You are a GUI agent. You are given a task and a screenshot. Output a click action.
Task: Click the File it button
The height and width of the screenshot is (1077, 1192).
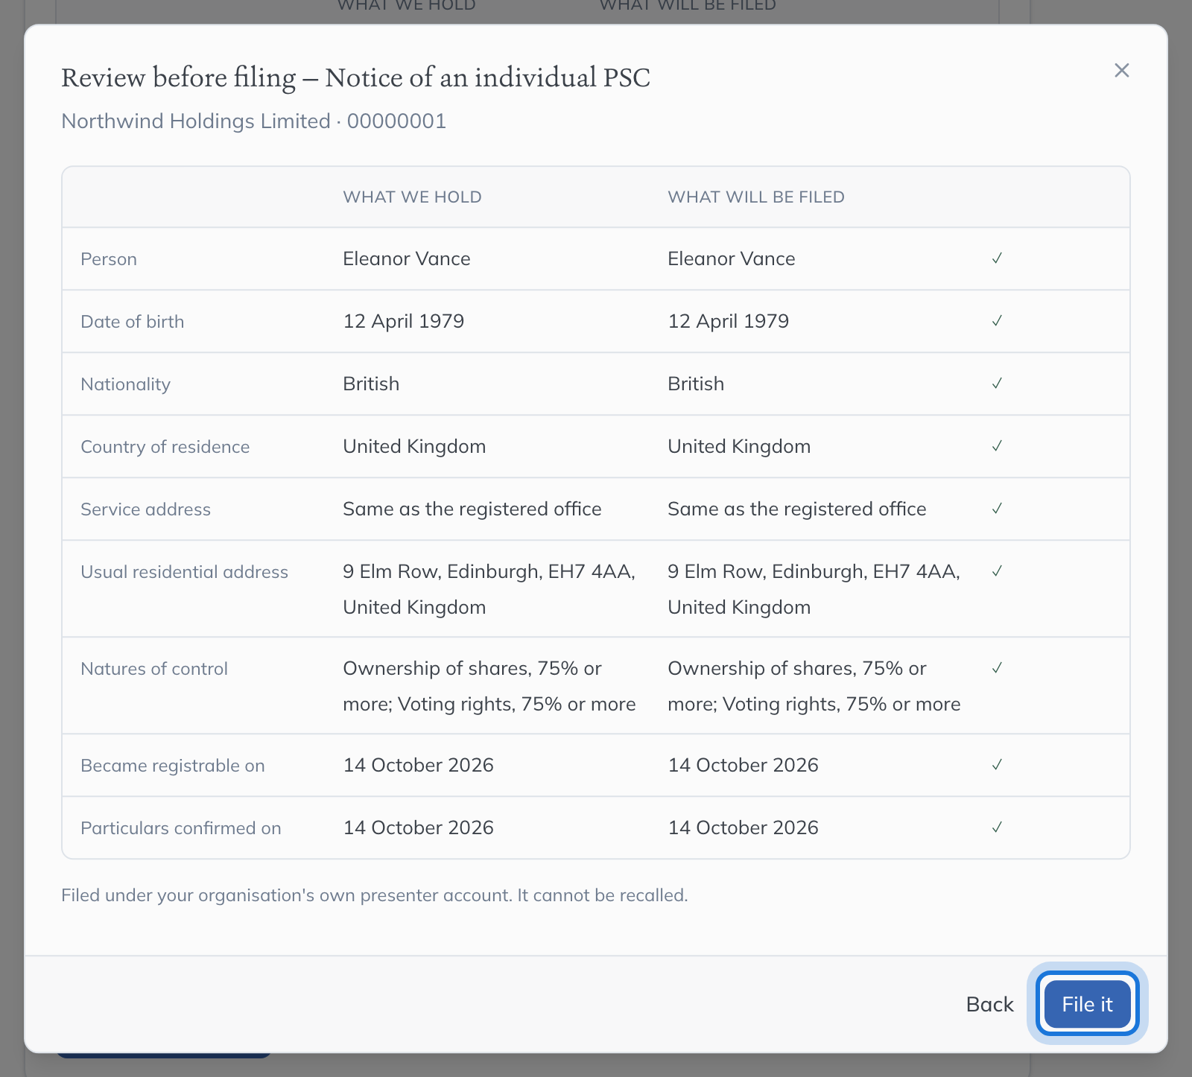click(1087, 1004)
